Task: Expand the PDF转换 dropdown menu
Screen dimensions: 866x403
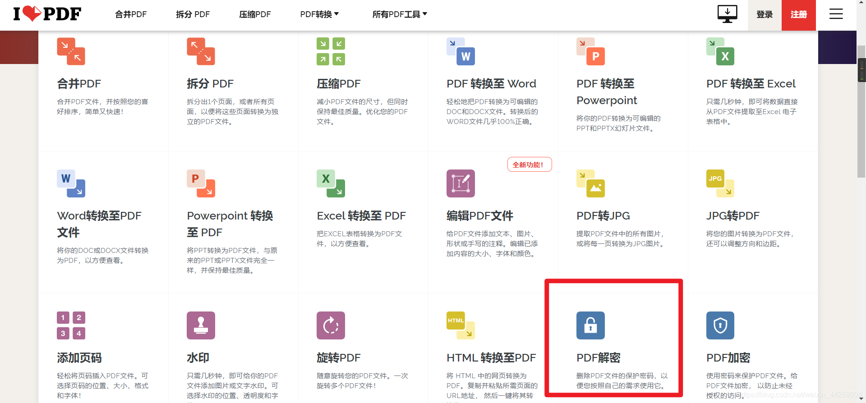Action: coord(319,14)
